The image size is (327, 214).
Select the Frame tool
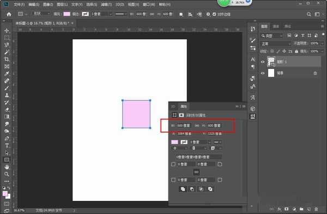tap(7, 67)
